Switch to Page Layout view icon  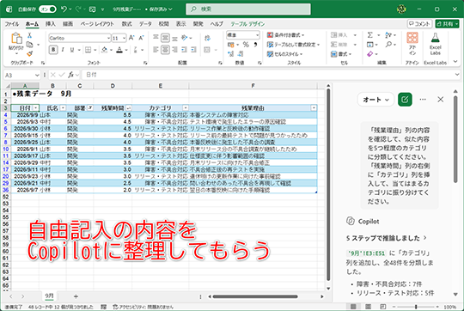[368, 307]
